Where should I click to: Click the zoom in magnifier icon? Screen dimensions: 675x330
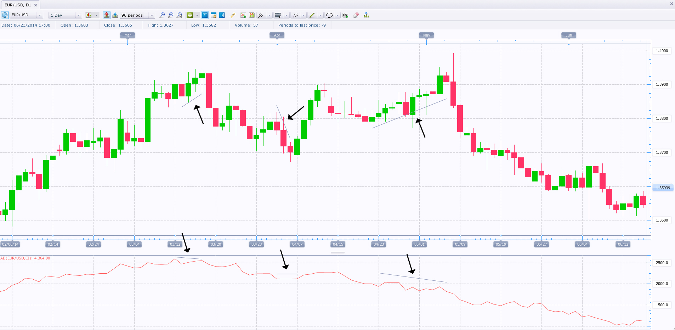click(162, 15)
